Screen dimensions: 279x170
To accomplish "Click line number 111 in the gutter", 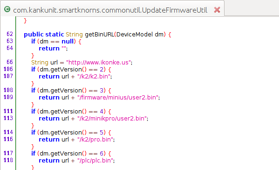I will point(8,111).
